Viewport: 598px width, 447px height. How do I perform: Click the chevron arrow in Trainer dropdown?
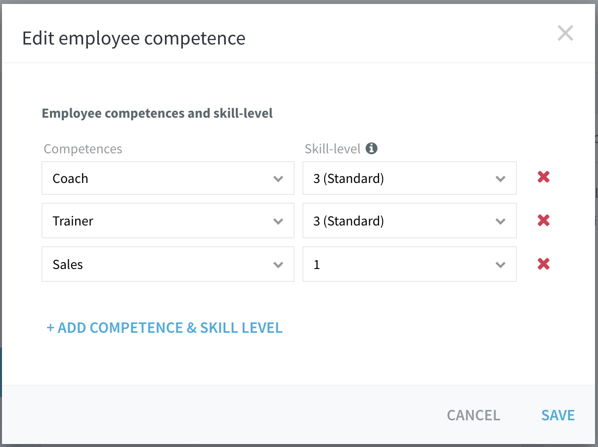[278, 222]
